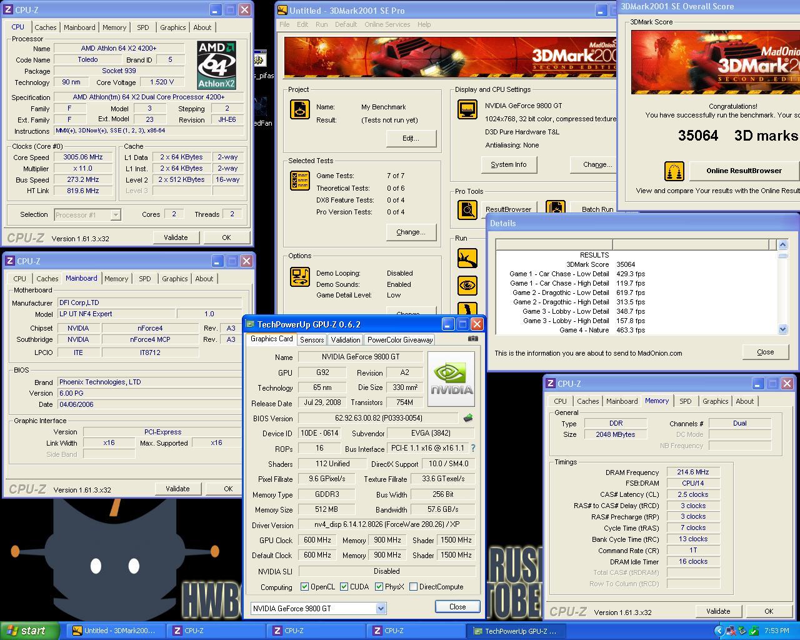Viewport: 800px width, 640px height.
Task: Click Details list scroll up arrow
Action: 782,244
